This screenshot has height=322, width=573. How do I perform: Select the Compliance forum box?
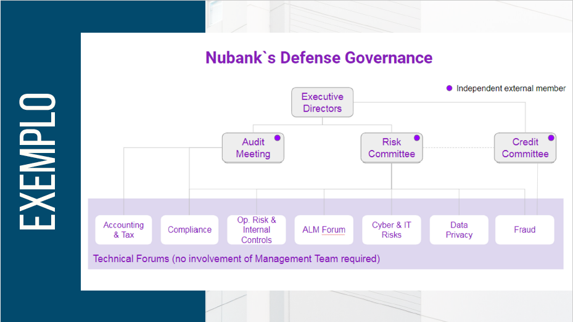click(x=189, y=230)
